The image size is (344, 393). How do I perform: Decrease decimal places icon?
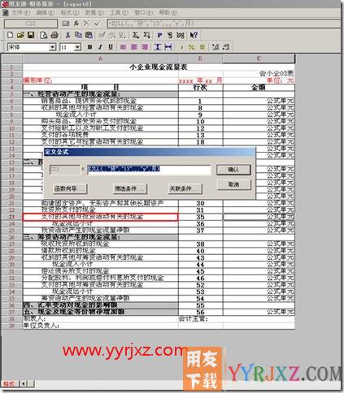tap(226, 47)
